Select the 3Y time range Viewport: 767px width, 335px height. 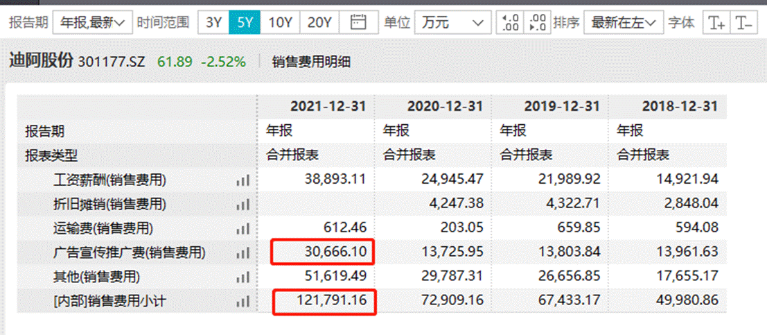tap(213, 23)
